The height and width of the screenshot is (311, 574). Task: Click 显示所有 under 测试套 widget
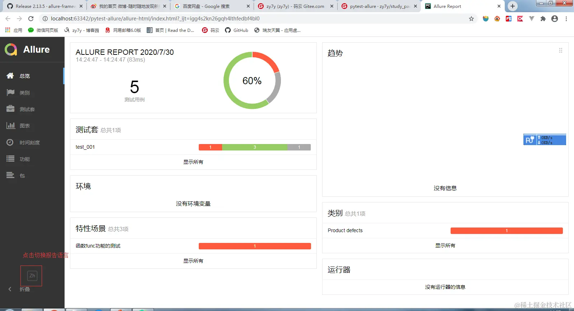click(x=193, y=162)
